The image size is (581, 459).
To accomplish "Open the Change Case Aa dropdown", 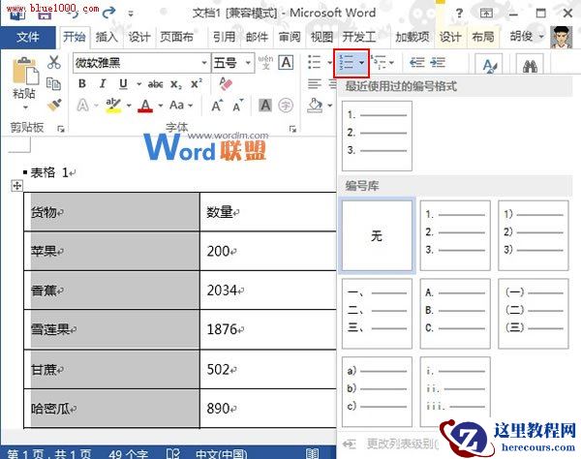I will 181,106.
